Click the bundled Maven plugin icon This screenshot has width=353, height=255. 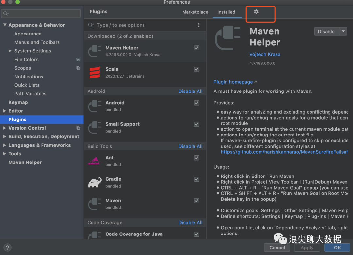[94, 204]
